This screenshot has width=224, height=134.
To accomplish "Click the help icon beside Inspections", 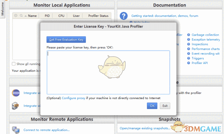I will (x=189, y=44).
